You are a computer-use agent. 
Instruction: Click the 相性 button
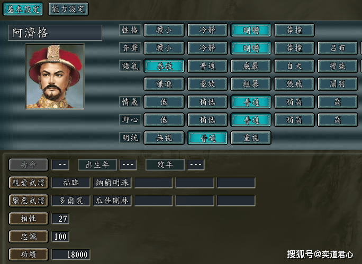[x=29, y=219]
